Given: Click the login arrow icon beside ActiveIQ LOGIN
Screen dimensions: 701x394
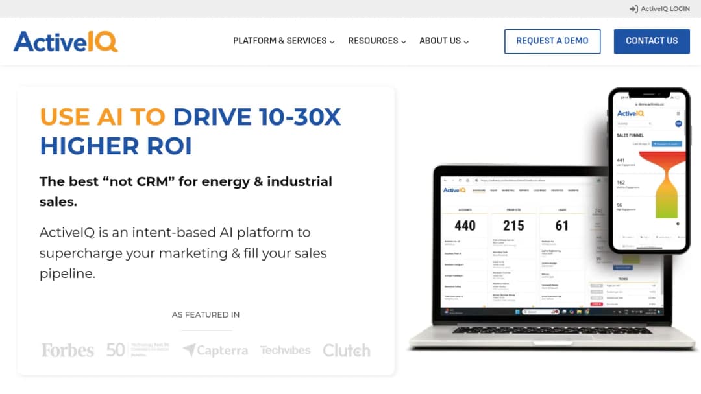Looking at the screenshot, I should point(633,9).
